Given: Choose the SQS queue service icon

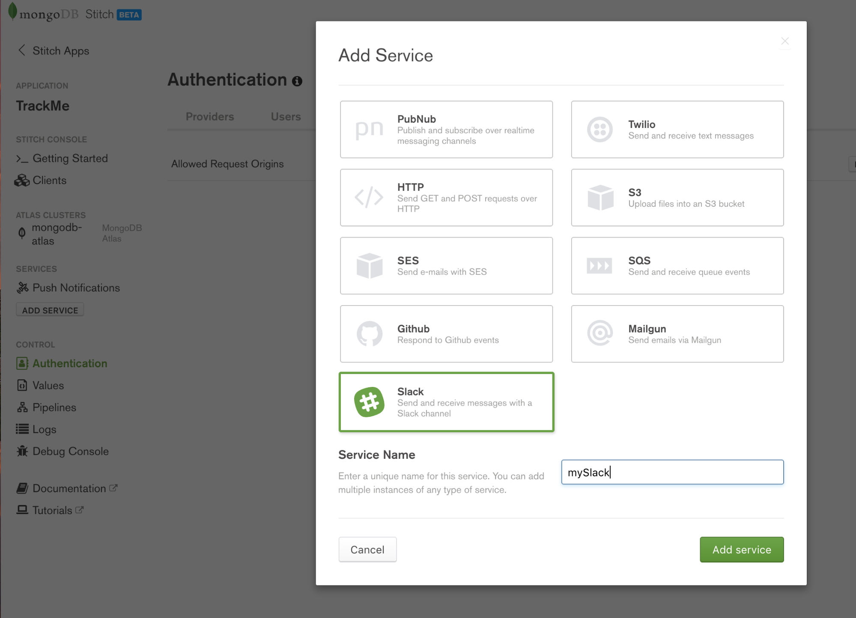Looking at the screenshot, I should coord(600,265).
